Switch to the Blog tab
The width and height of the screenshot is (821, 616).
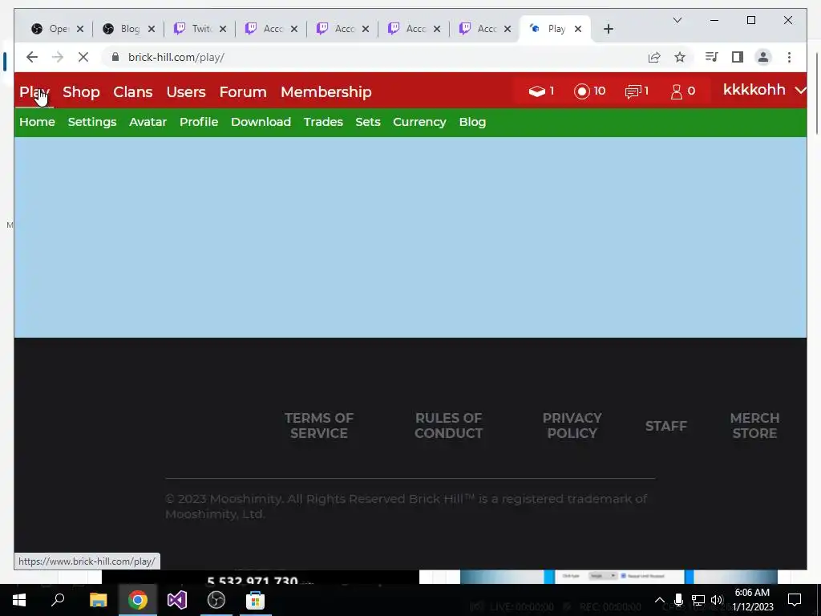click(x=123, y=29)
